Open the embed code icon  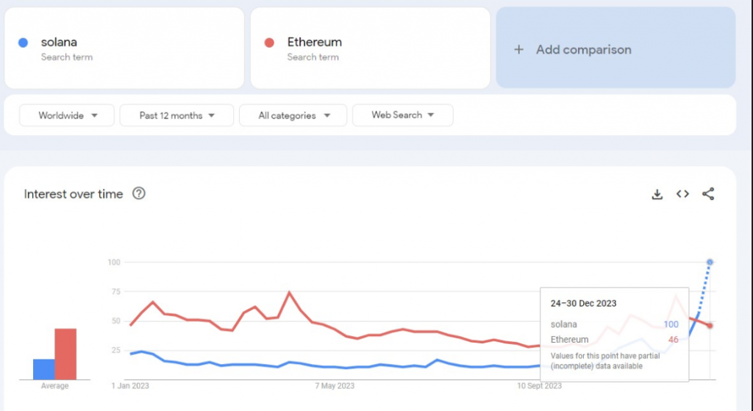pyautogui.click(x=682, y=194)
